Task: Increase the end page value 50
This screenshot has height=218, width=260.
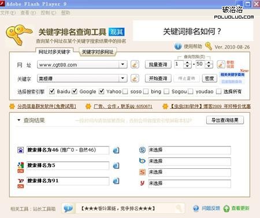Action: tap(209, 62)
